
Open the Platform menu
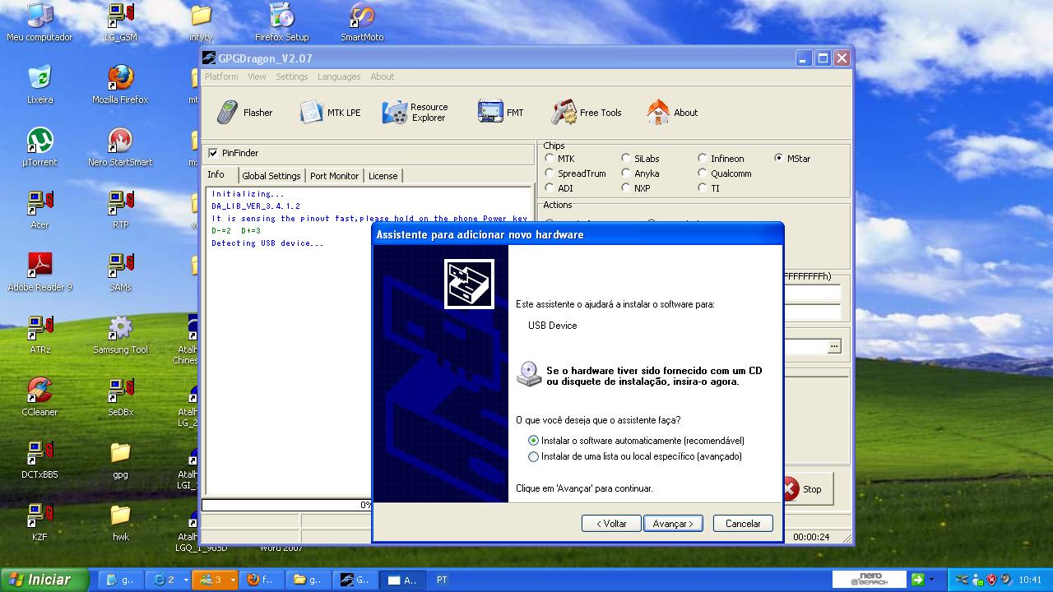(x=221, y=76)
